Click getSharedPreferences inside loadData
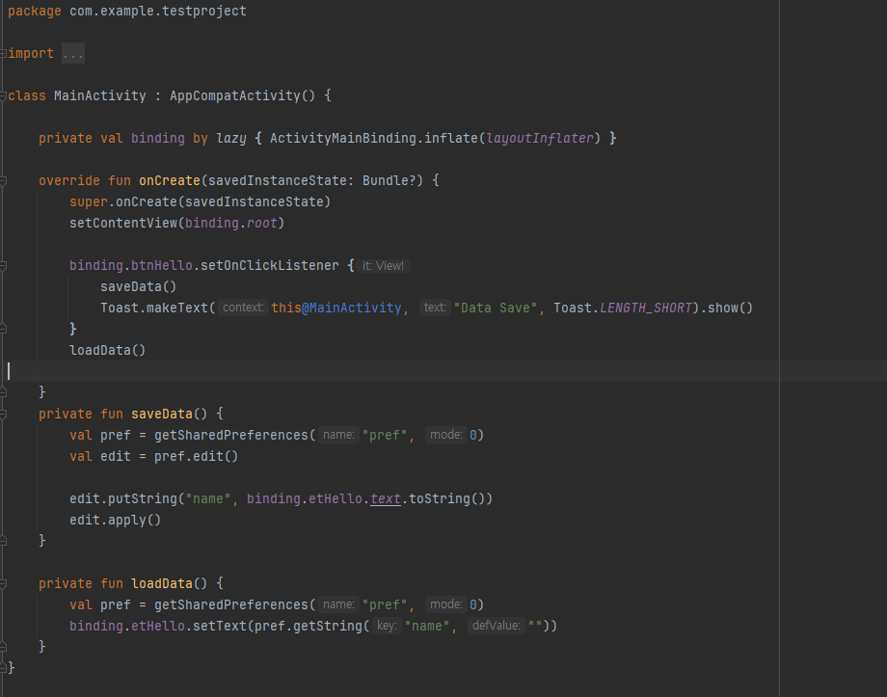The image size is (887, 697). coord(231,604)
